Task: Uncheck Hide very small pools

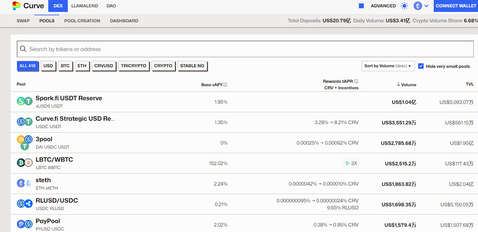Action: tap(421, 66)
